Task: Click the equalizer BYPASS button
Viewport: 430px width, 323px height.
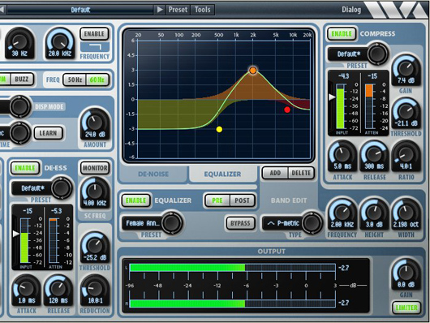Action: 240,223
